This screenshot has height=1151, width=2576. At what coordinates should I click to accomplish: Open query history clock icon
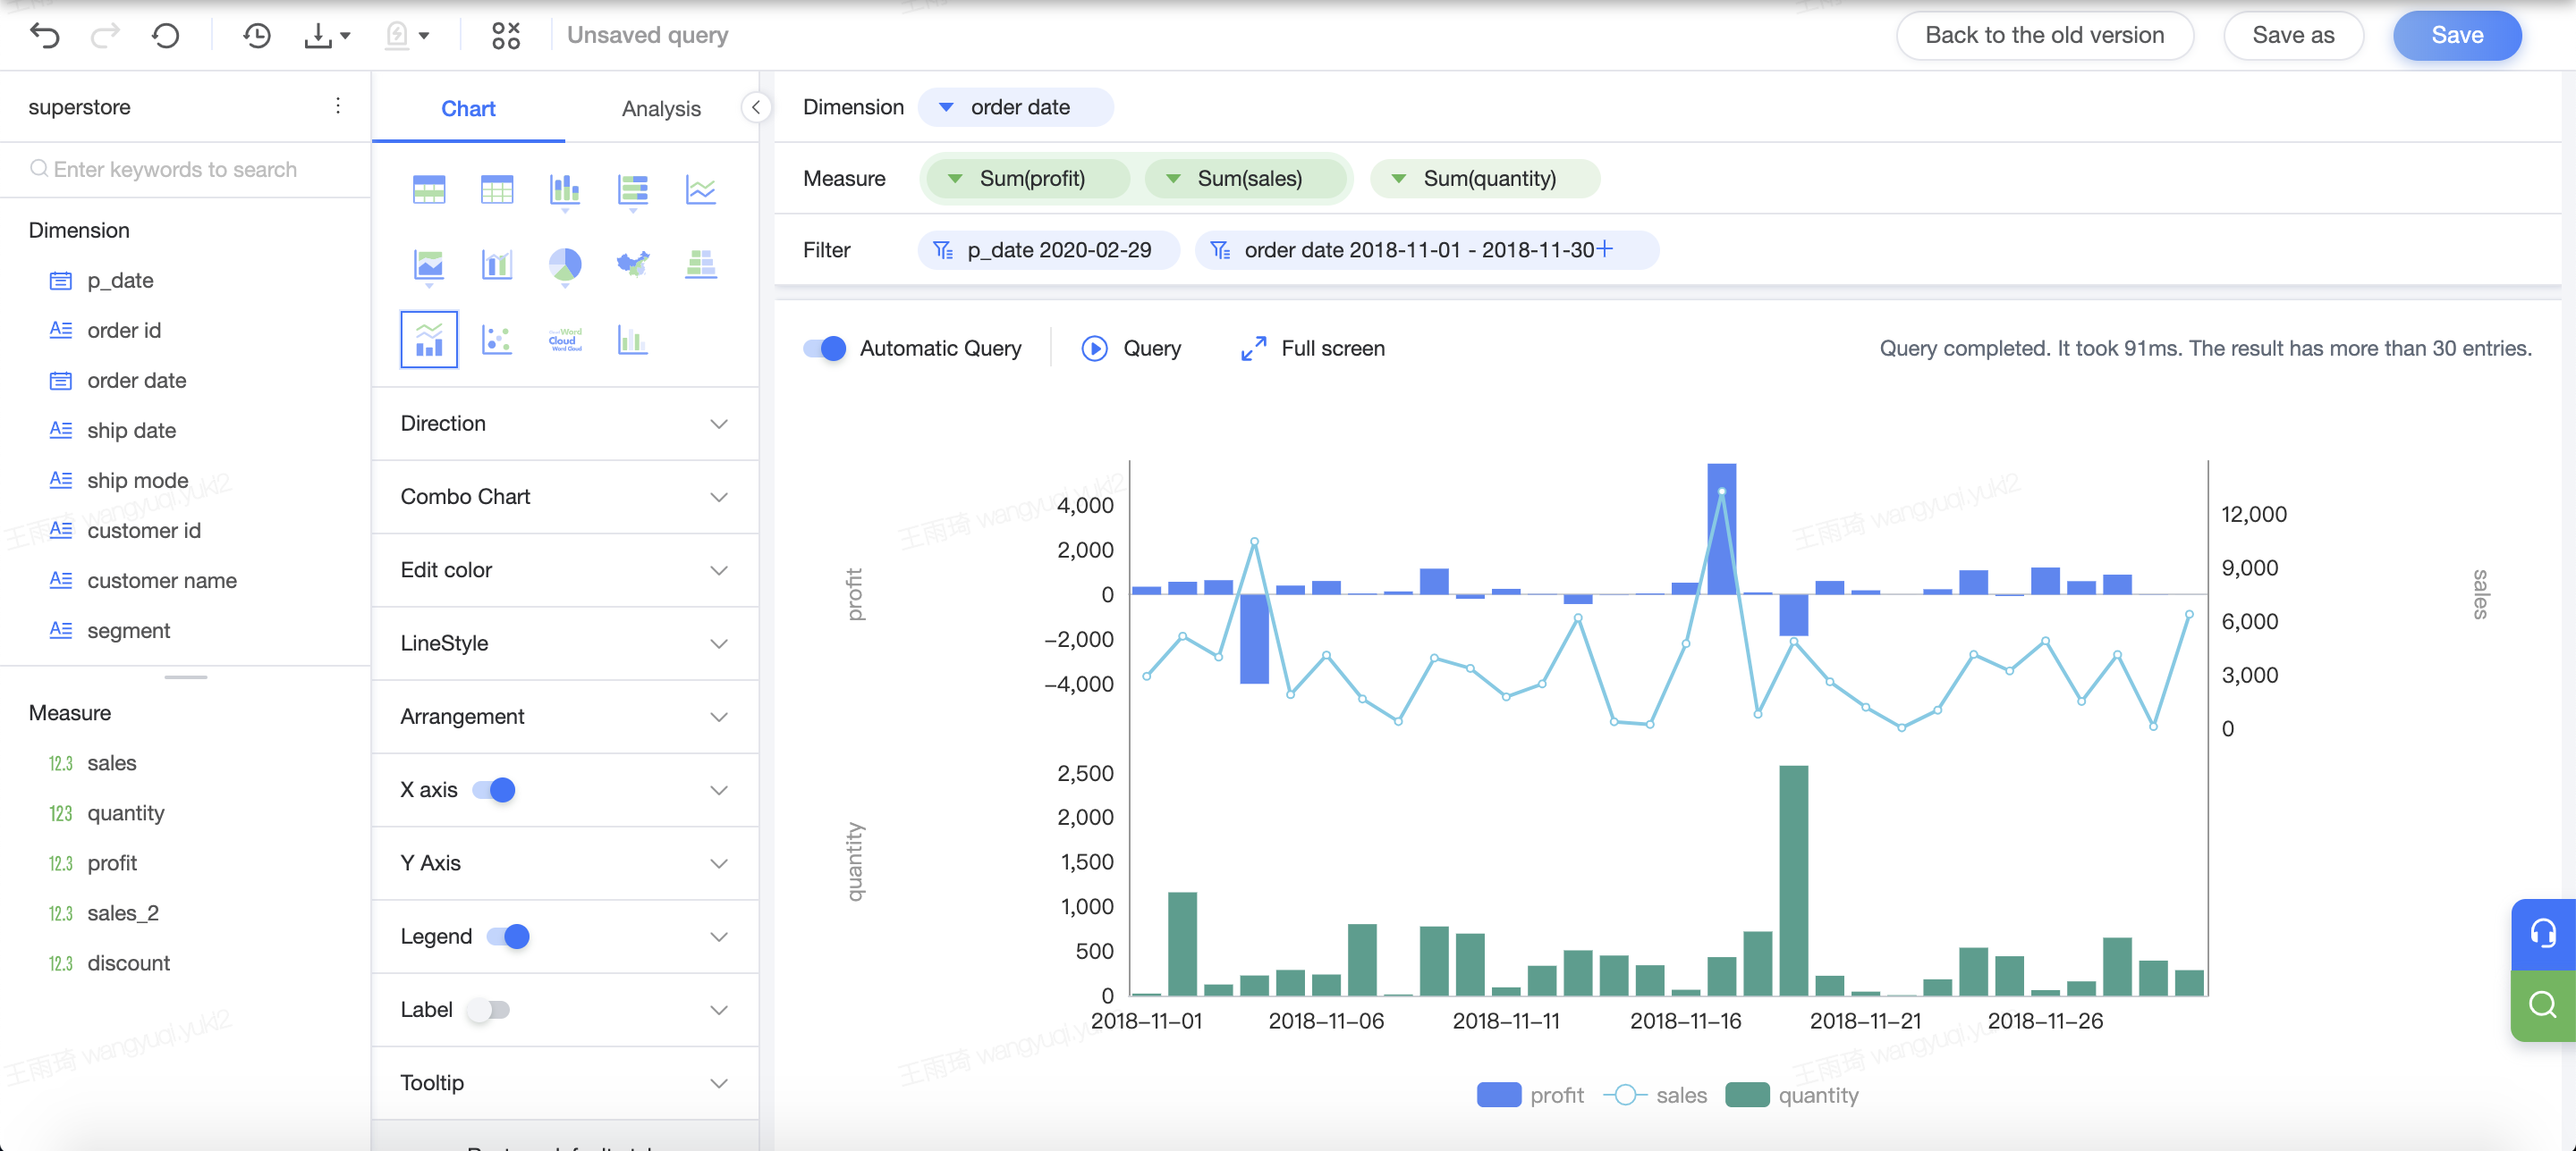point(257,36)
